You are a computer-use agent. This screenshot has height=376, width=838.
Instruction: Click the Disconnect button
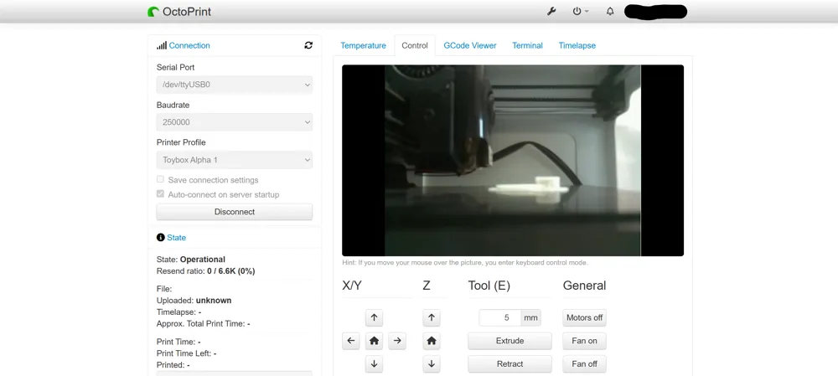pyautogui.click(x=235, y=212)
